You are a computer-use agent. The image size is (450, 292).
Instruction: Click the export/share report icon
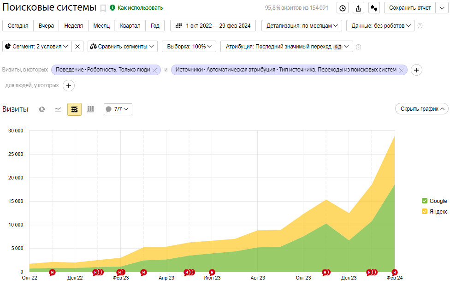(x=358, y=8)
